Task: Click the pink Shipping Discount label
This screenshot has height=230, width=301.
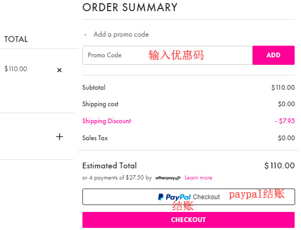Action: (106, 121)
